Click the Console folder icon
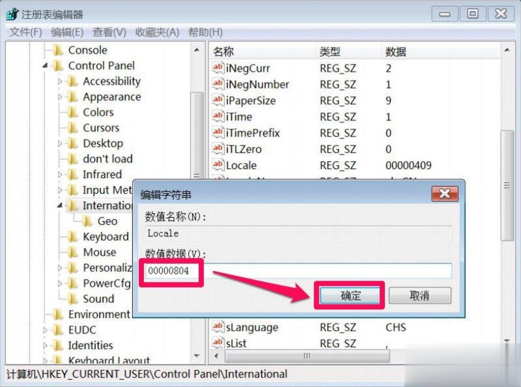 click(x=59, y=50)
